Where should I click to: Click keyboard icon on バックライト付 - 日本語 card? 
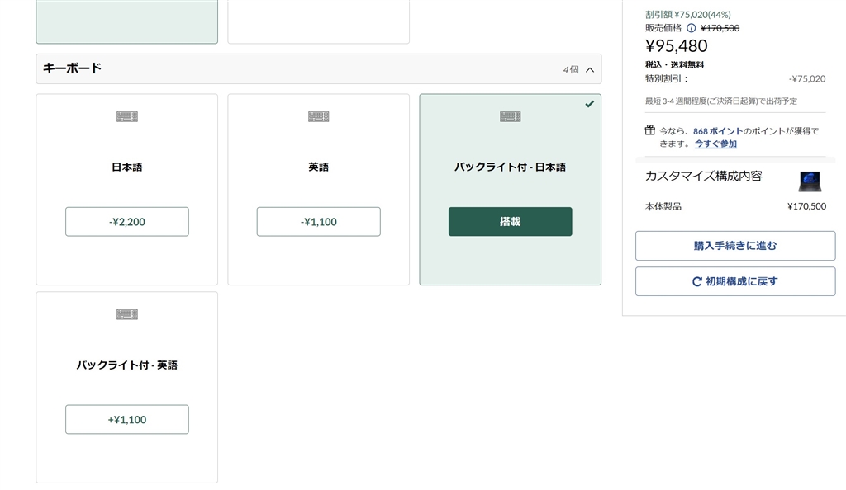click(510, 116)
